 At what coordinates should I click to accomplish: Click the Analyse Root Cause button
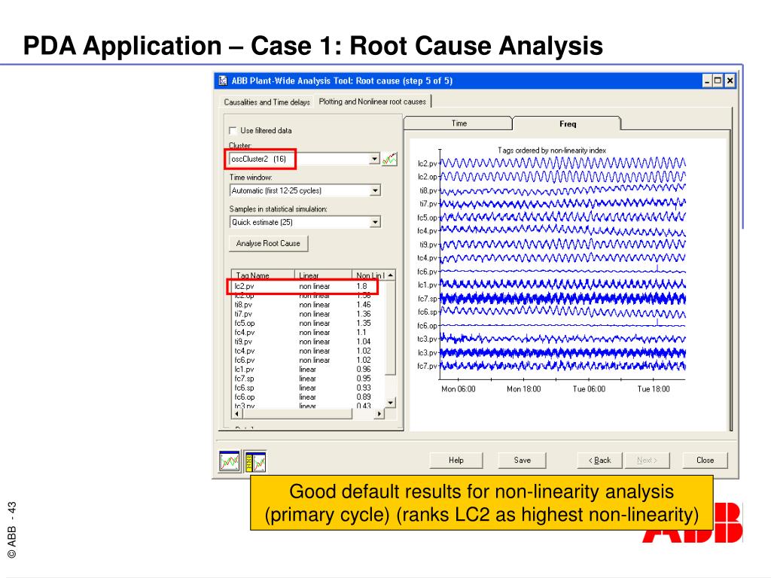click(x=268, y=243)
